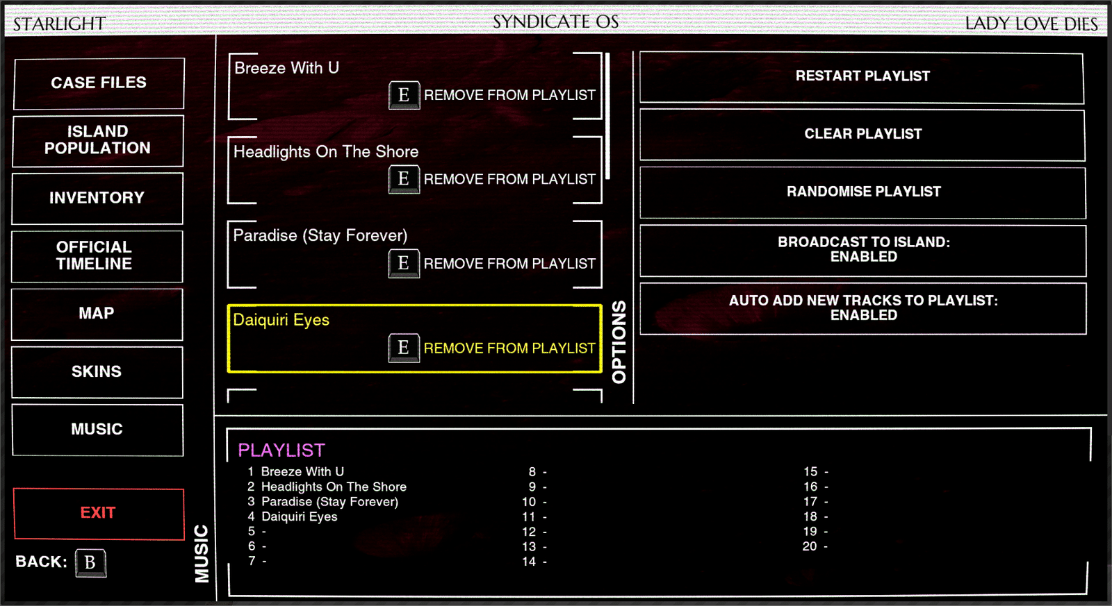Open the Island Population menu
The width and height of the screenshot is (1112, 606).
coord(98,141)
